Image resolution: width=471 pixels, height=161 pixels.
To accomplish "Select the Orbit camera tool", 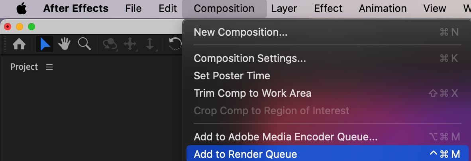I will (x=110, y=44).
